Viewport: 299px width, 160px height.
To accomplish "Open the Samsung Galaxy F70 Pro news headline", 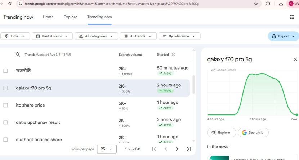I will point(258,159).
